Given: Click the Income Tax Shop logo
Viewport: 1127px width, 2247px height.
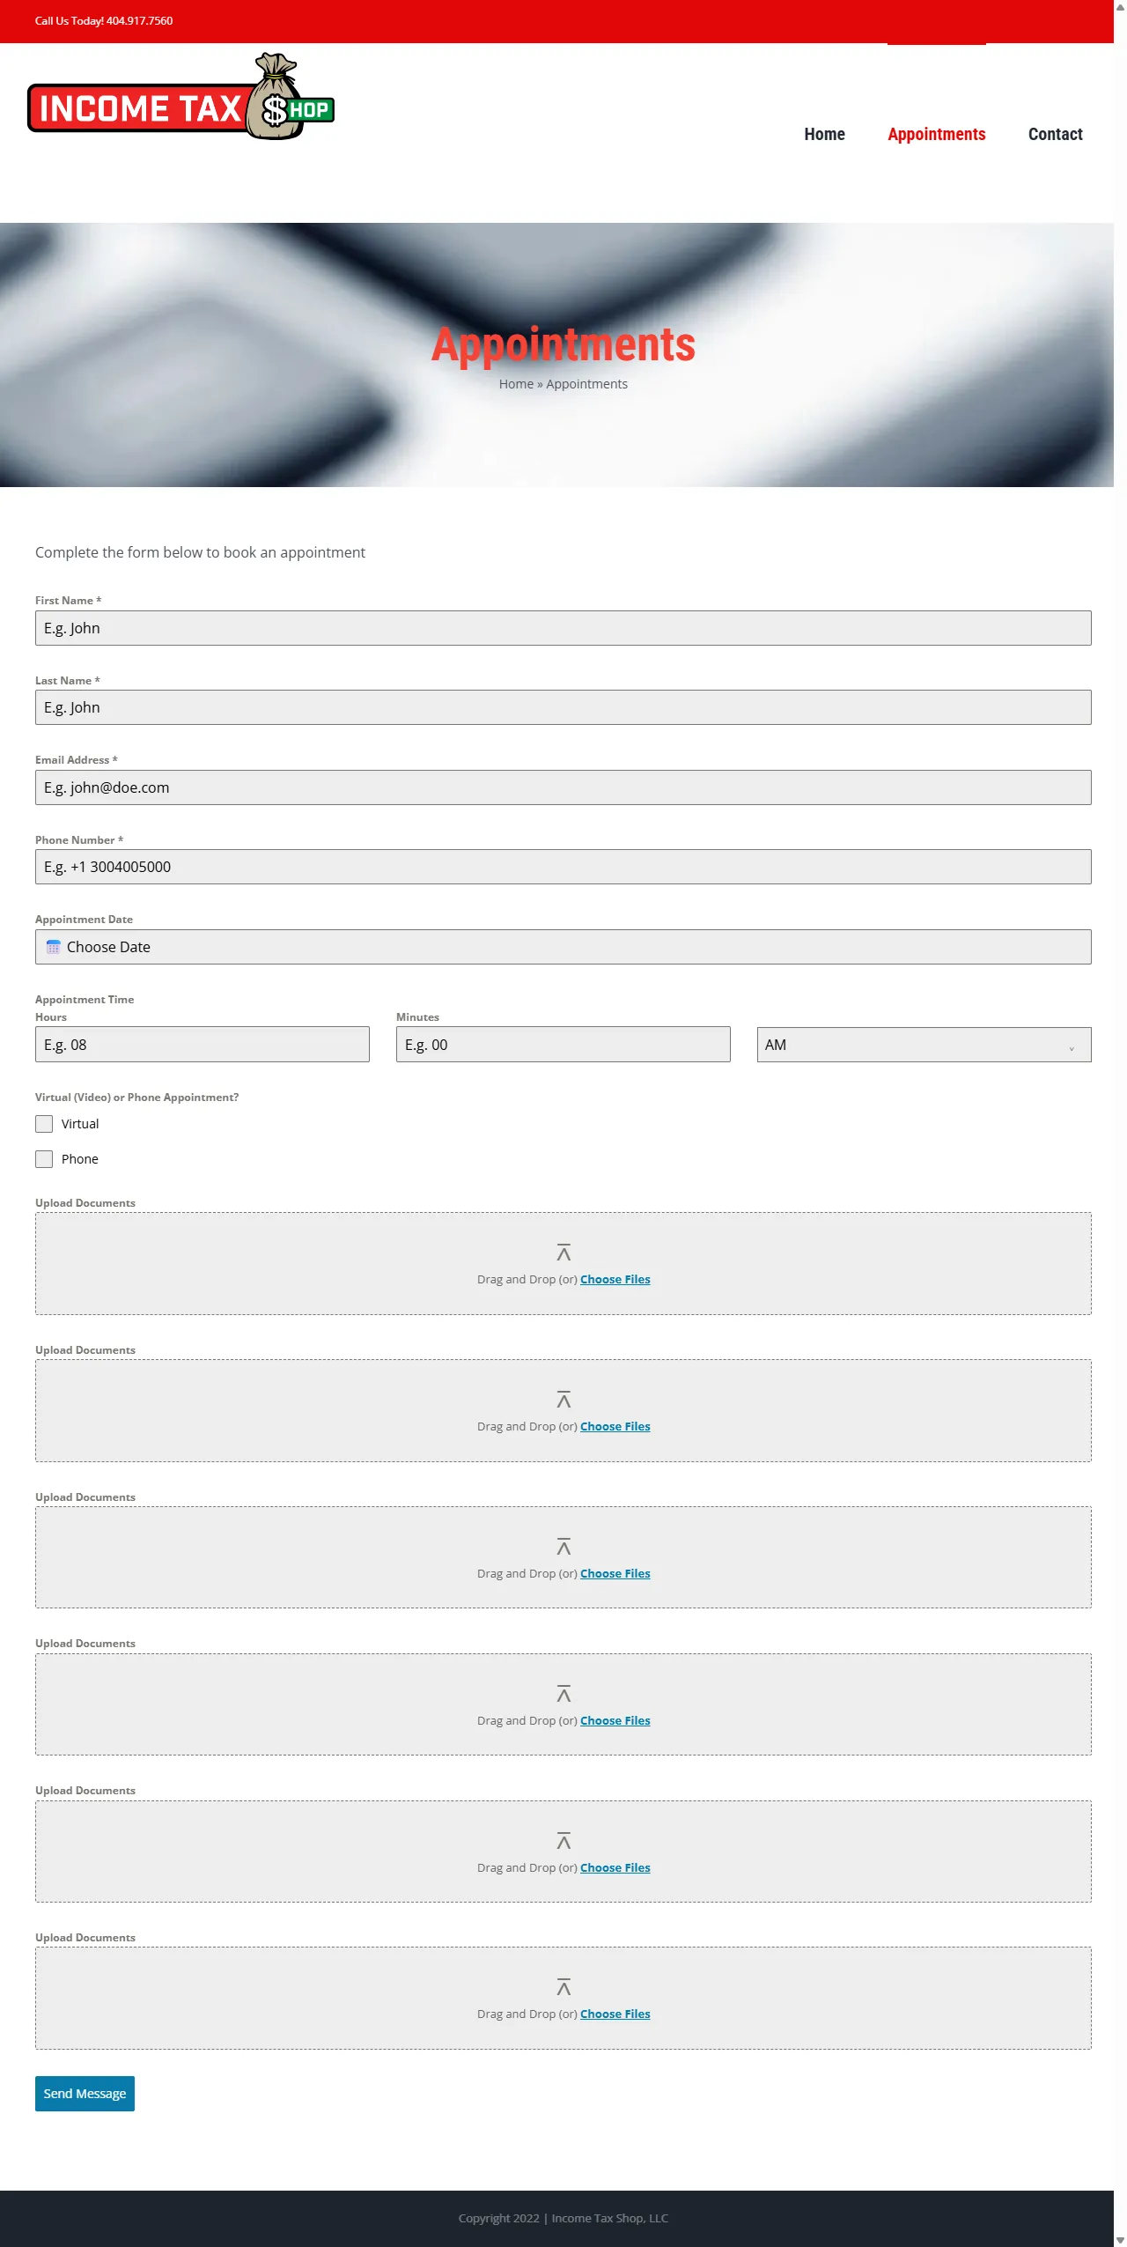Looking at the screenshot, I should click(181, 97).
